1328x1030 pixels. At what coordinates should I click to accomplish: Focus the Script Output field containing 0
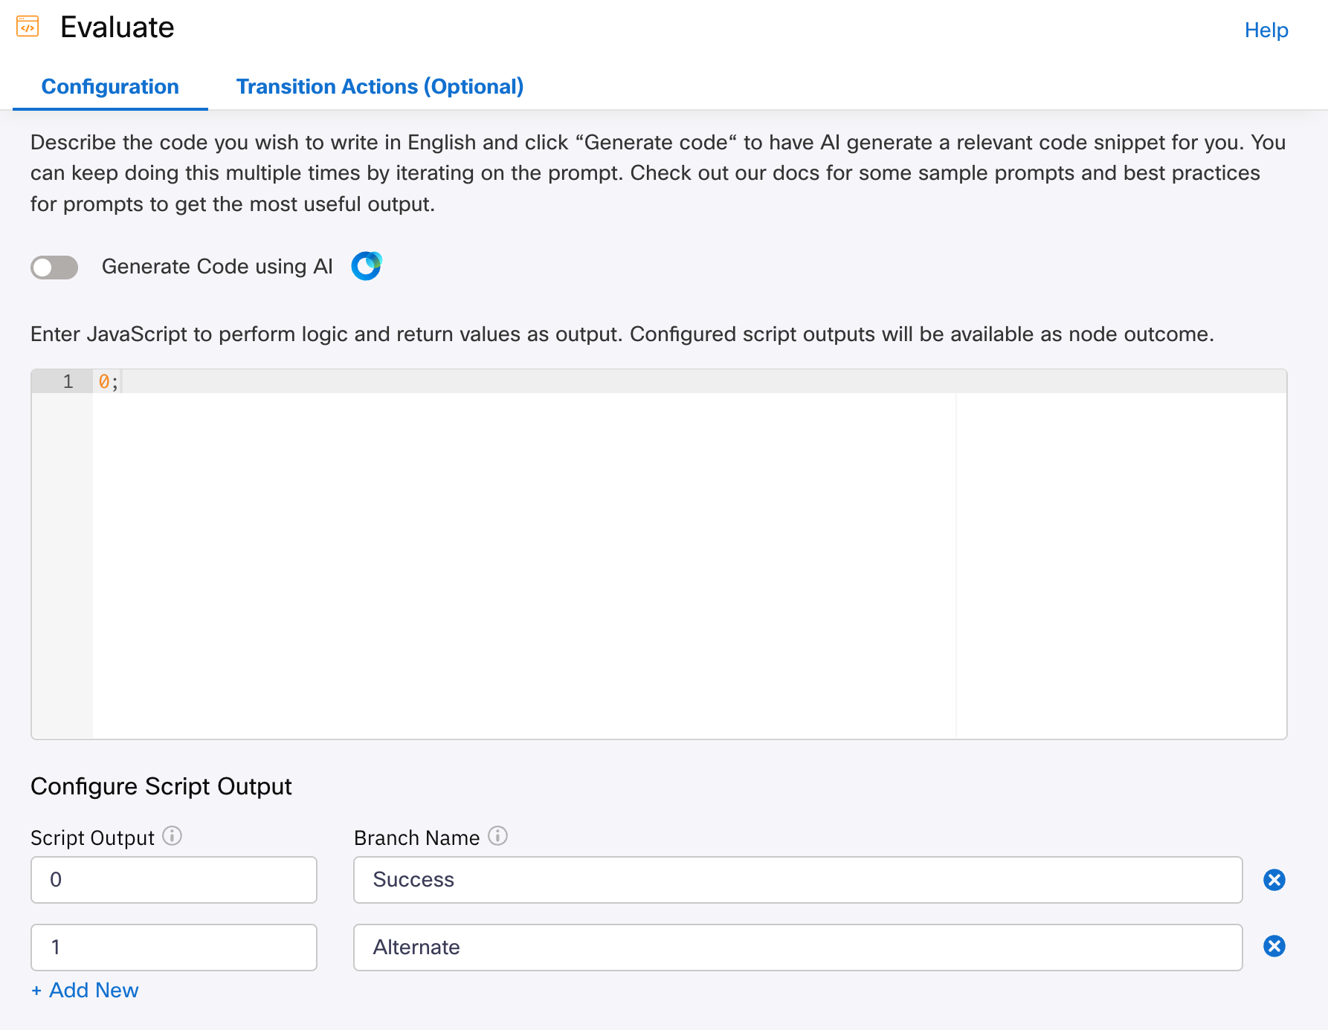(x=174, y=880)
